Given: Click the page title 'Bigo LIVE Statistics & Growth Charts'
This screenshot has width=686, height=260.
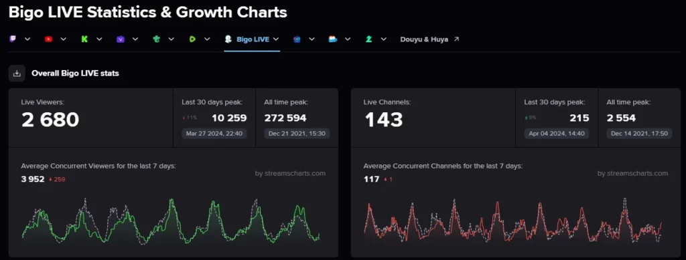Looking at the screenshot, I should (148, 12).
